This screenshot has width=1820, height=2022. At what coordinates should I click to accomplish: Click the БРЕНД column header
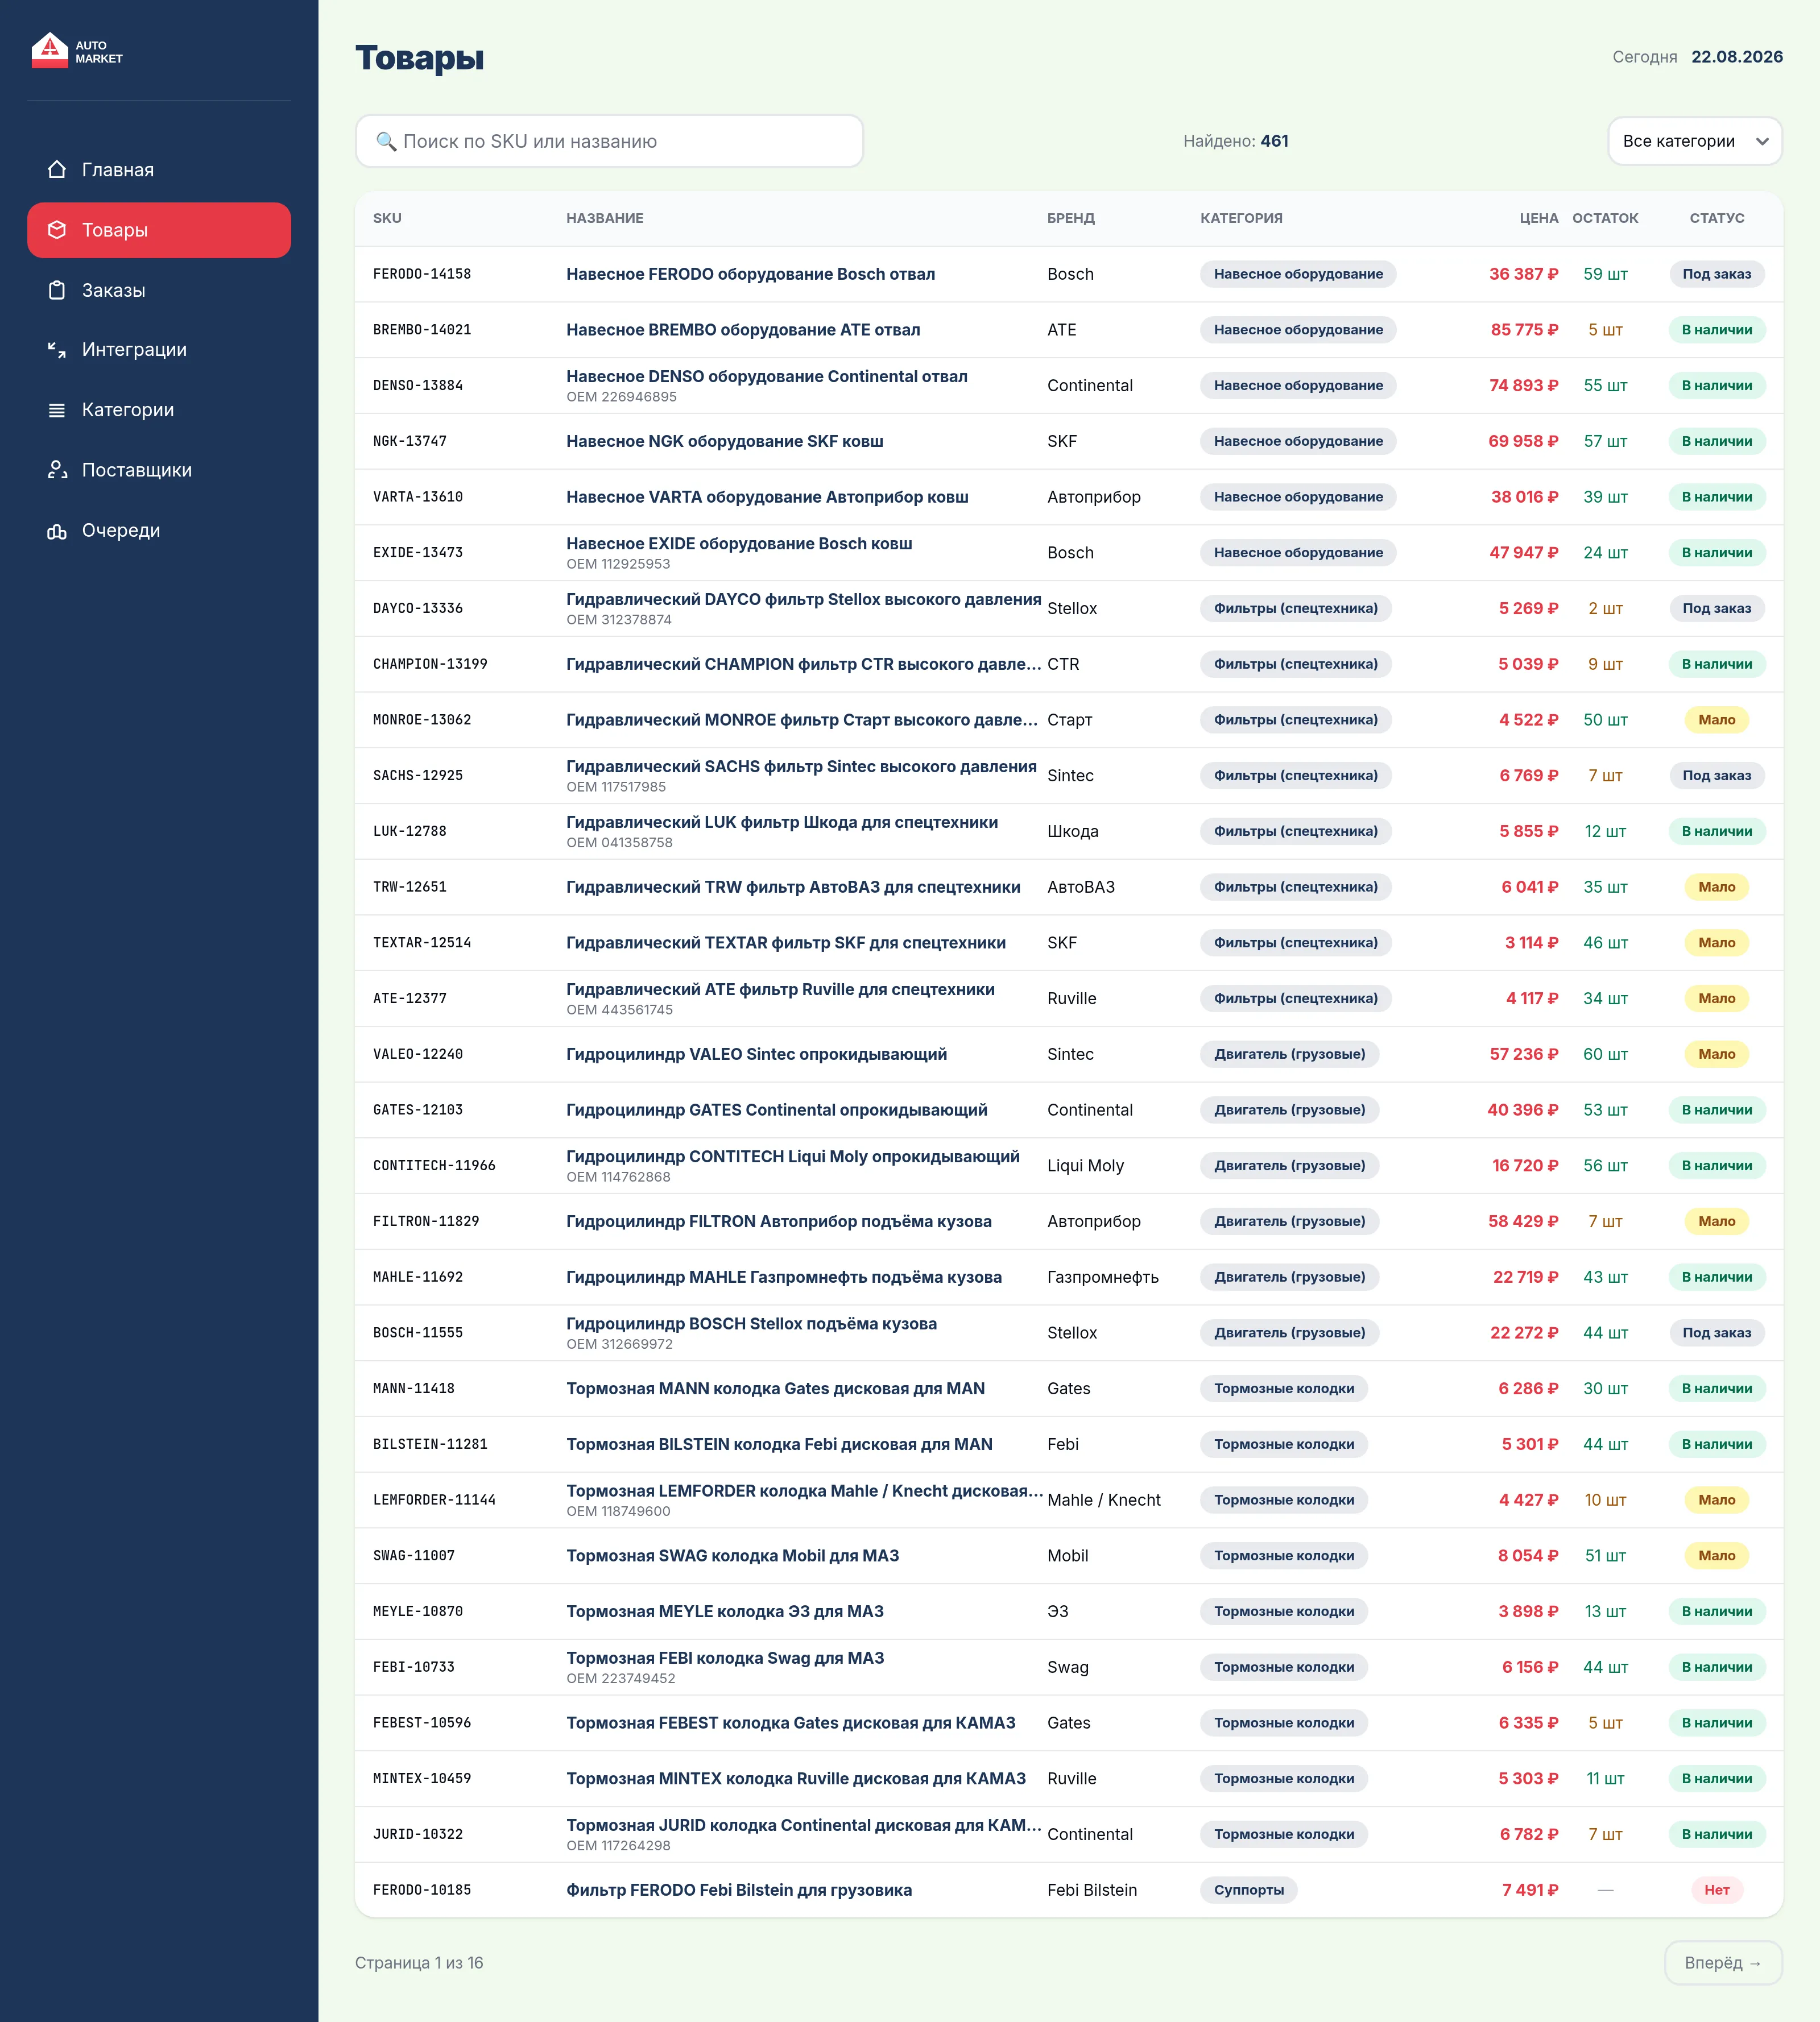click(x=1071, y=218)
